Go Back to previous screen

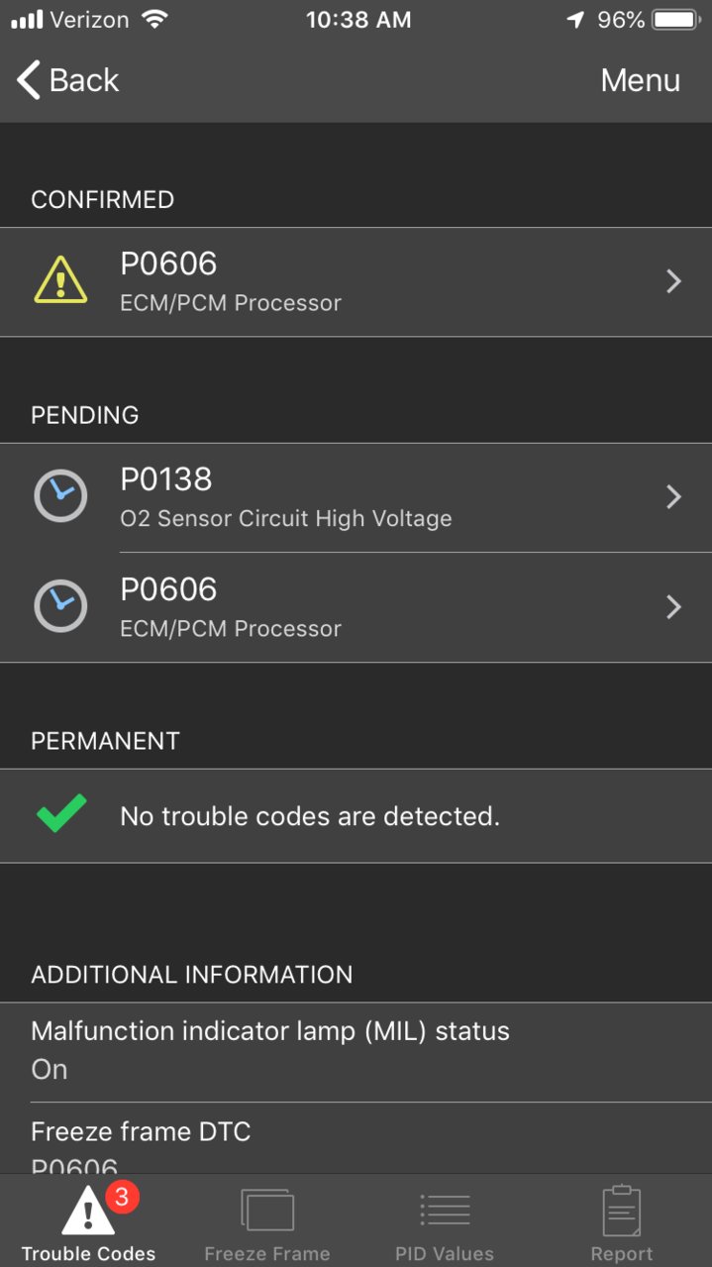[x=67, y=79]
